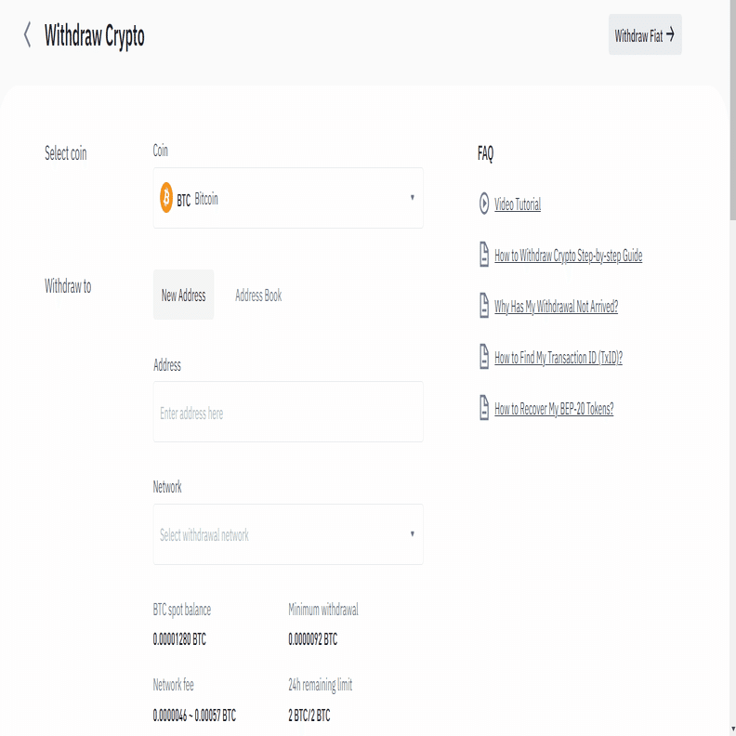Screen dimensions: 736x736
Task: Open How to Recover My BEP-20 Tokens link
Action: tap(554, 409)
